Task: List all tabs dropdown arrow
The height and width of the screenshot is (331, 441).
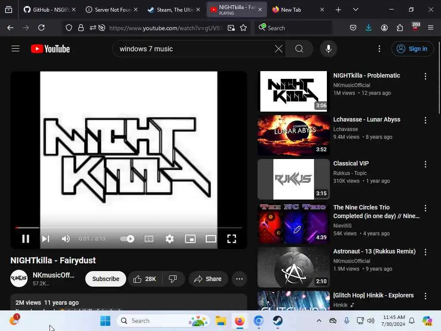Action: pyautogui.click(x=355, y=9)
